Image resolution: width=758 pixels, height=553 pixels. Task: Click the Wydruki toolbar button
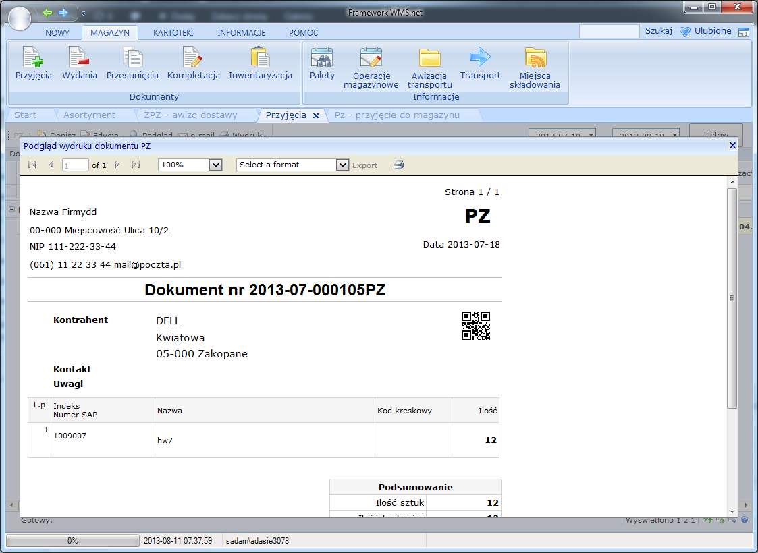[x=244, y=135]
